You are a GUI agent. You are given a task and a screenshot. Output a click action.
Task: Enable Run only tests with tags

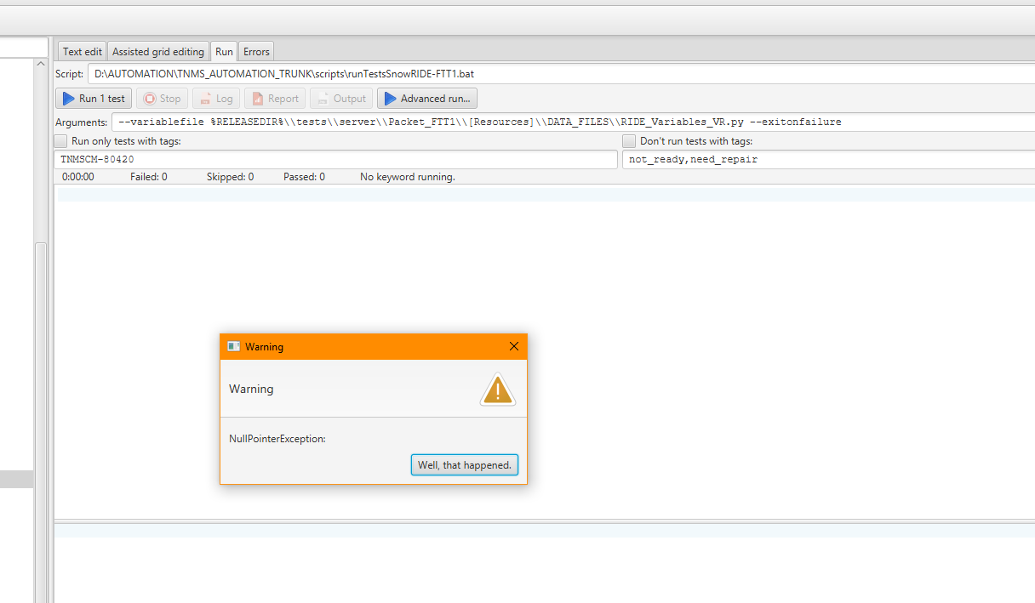[x=60, y=141]
